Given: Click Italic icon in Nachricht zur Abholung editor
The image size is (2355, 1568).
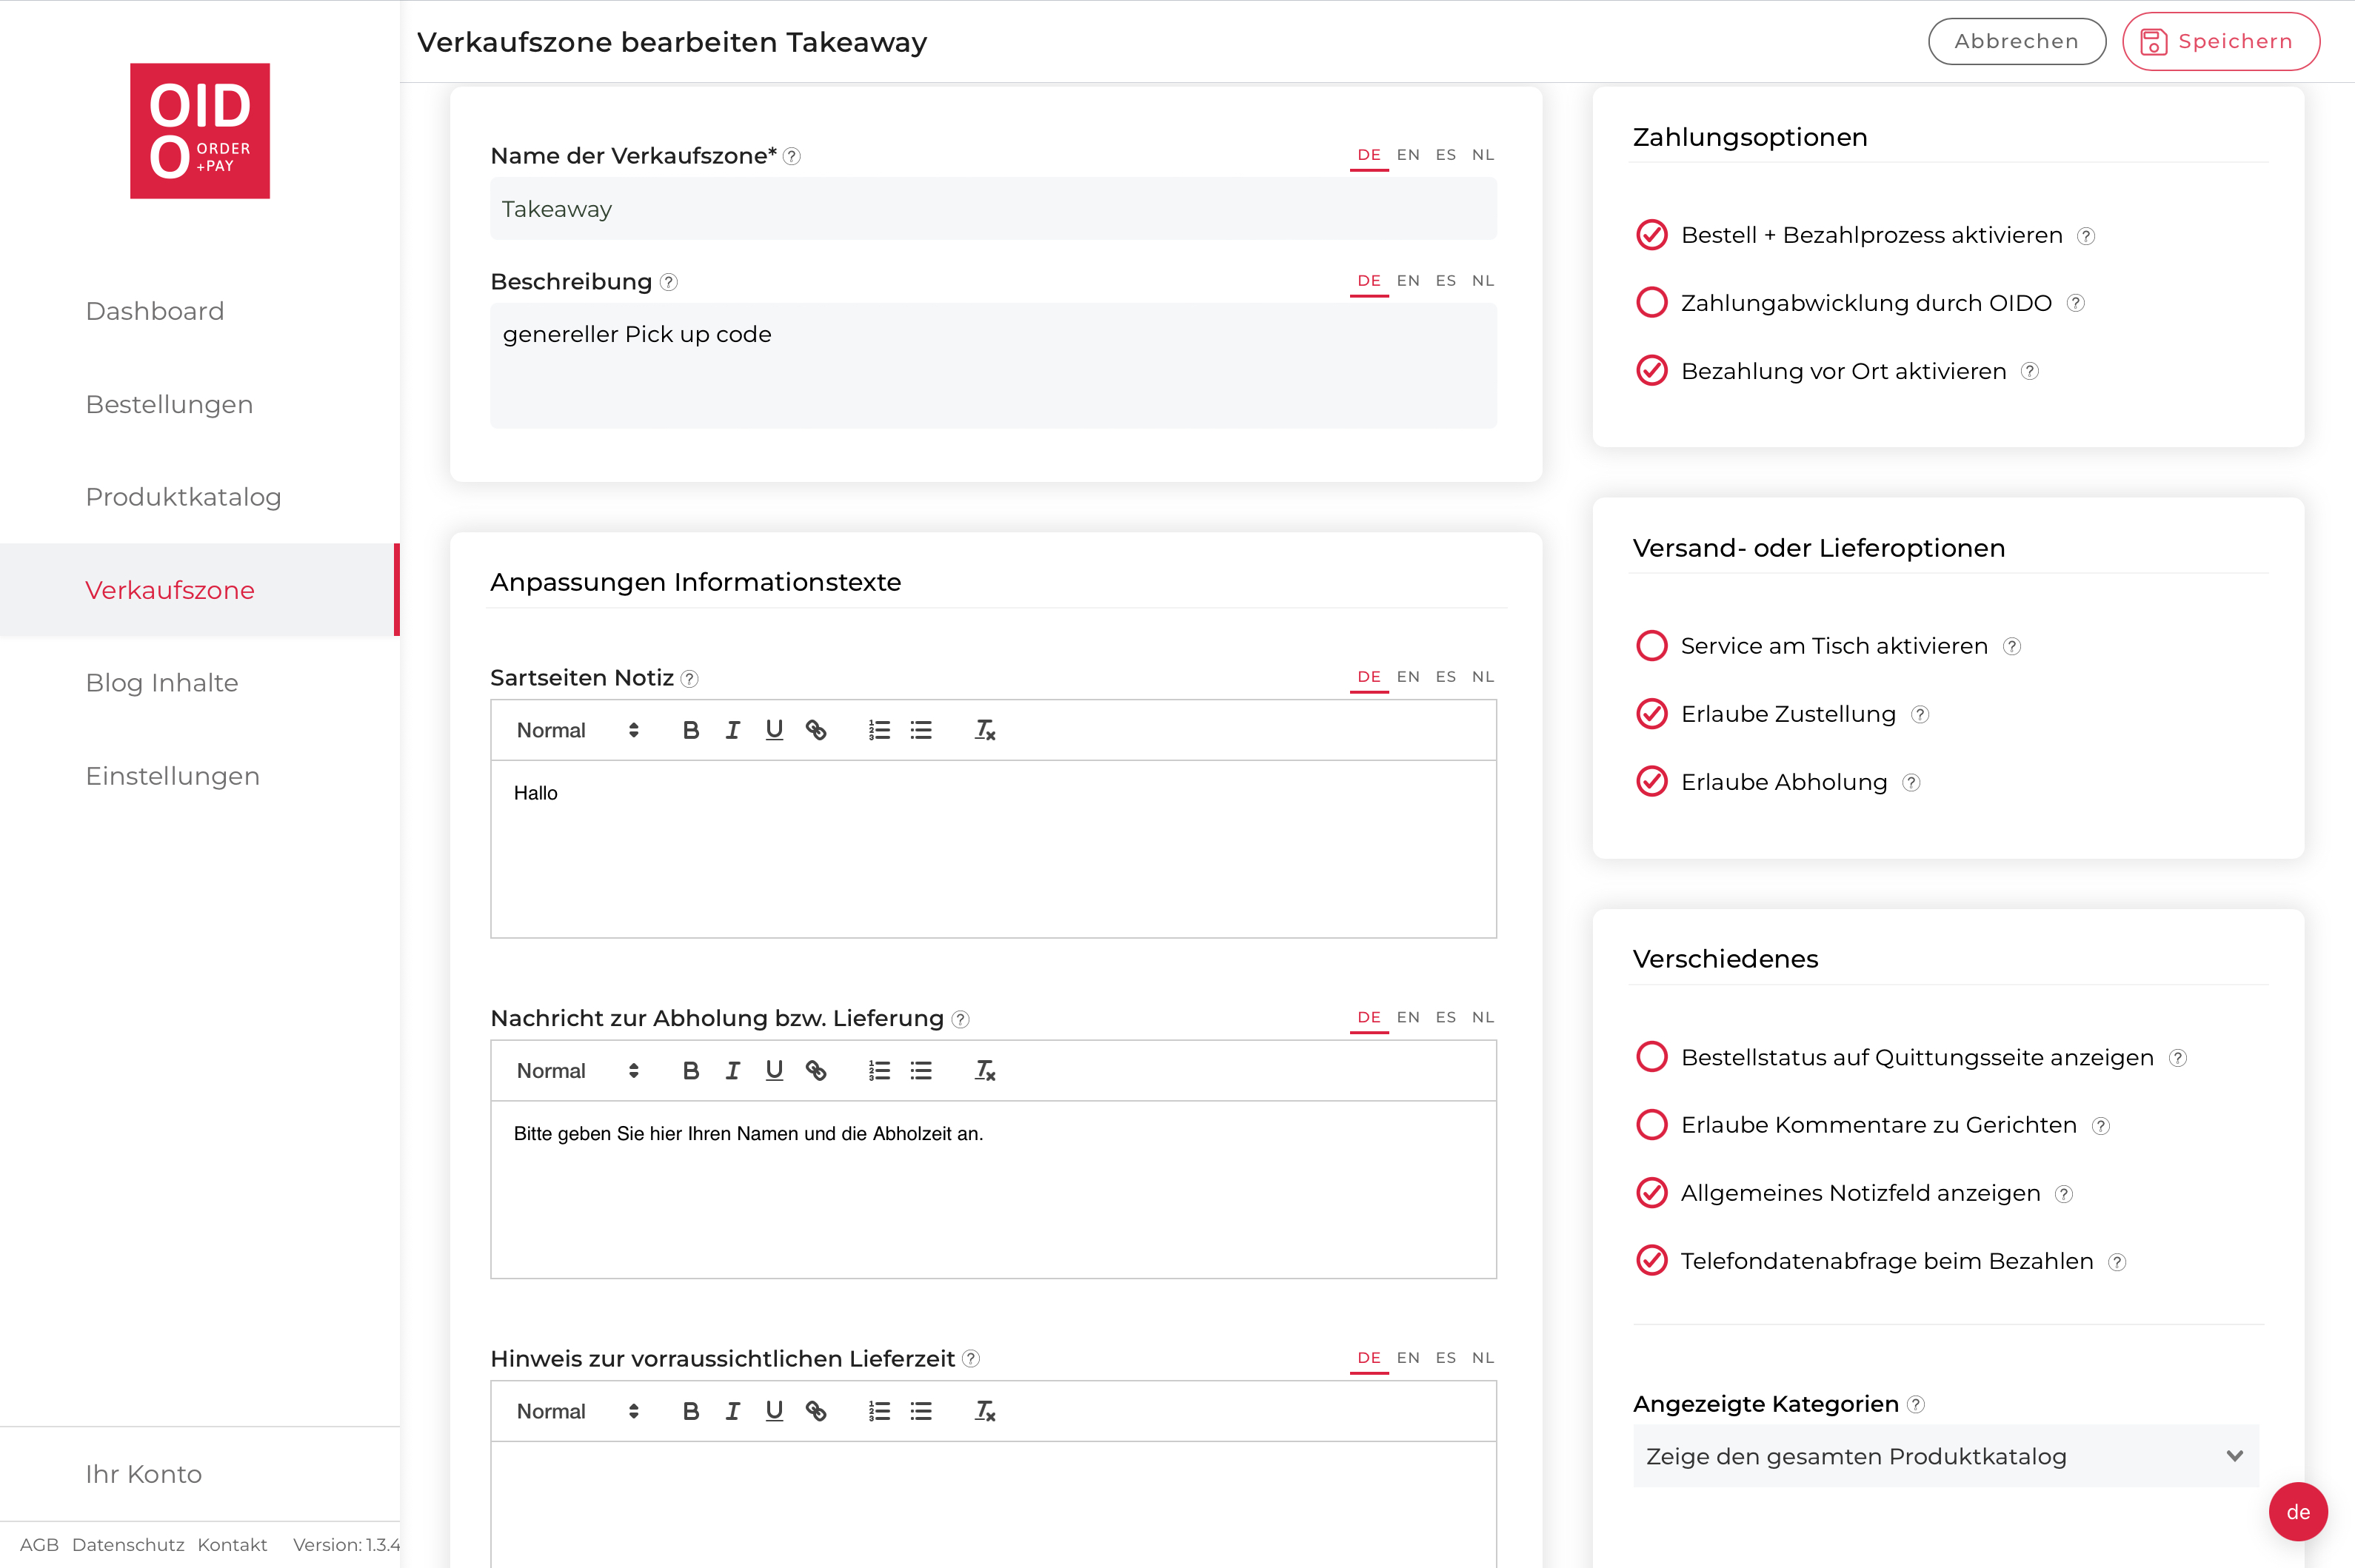Looking at the screenshot, I should [x=732, y=1071].
